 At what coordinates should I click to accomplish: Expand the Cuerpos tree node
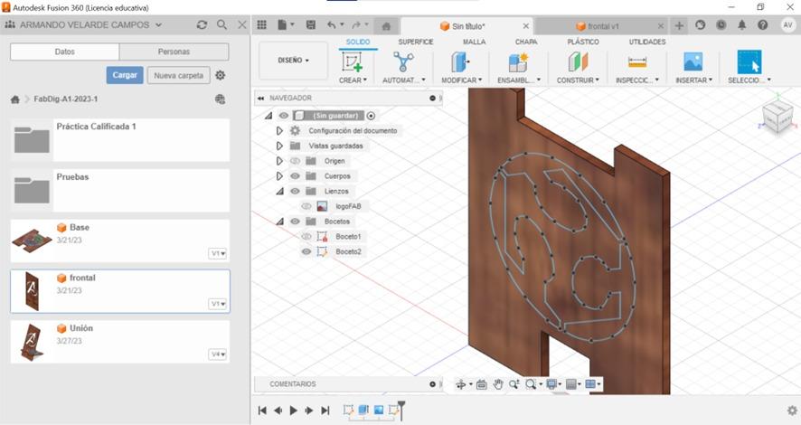[279, 175]
